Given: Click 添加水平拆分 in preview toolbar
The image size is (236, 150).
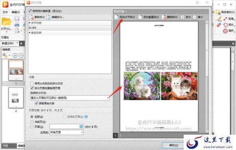Looking at the screenshot, I should pyautogui.click(x=125, y=17).
